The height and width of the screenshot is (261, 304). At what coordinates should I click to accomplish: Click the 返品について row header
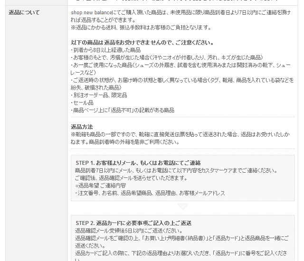click(x=24, y=12)
